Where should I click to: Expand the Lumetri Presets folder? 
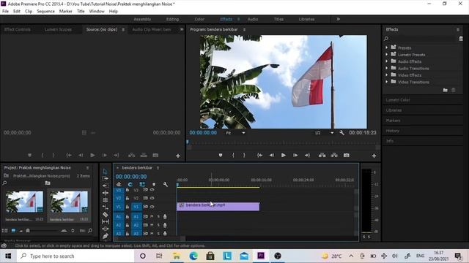click(x=386, y=55)
